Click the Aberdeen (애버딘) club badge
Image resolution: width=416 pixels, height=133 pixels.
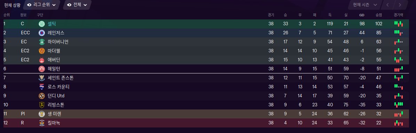point(42,60)
